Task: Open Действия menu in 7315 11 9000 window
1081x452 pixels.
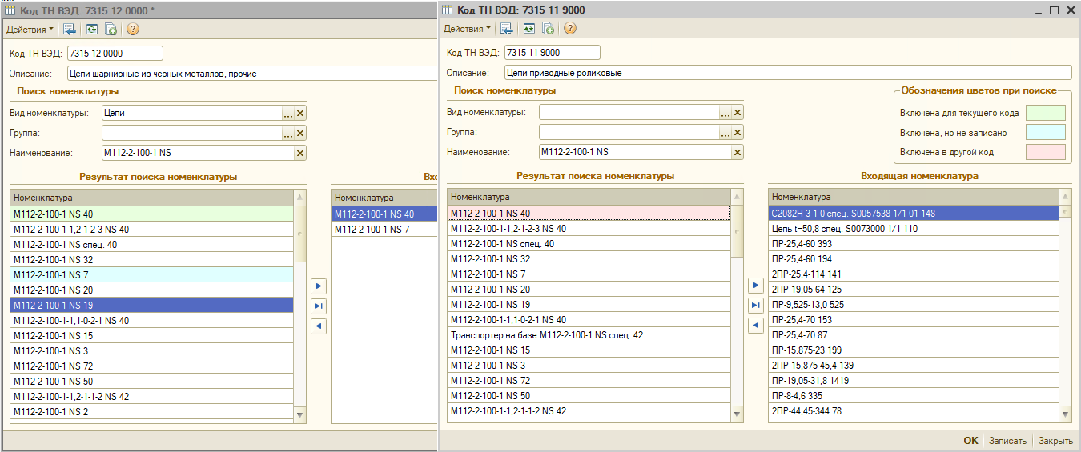Action: (468, 29)
